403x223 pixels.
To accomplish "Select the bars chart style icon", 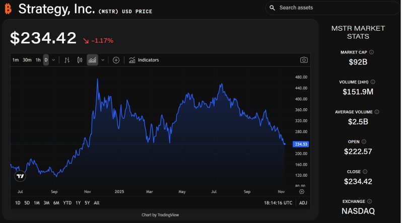I will tap(67, 60).
